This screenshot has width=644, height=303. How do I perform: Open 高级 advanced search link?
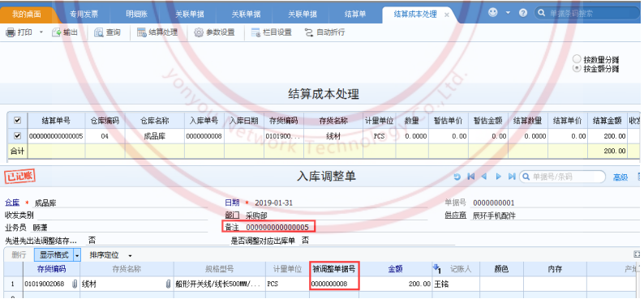(620, 177)
